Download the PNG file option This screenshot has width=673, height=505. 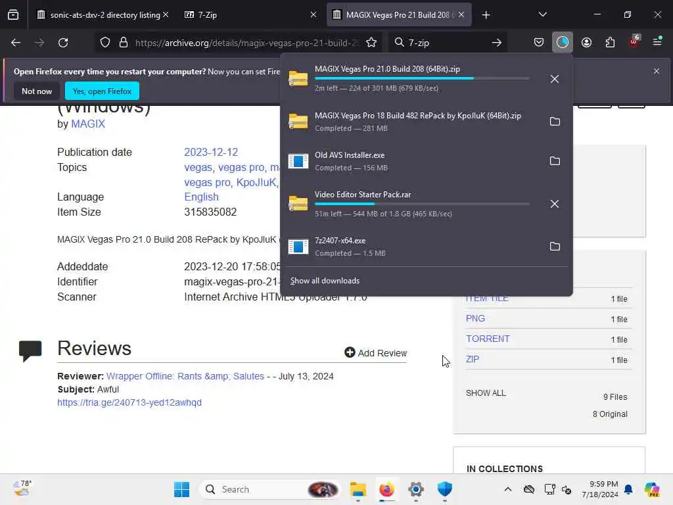[475, 319]
